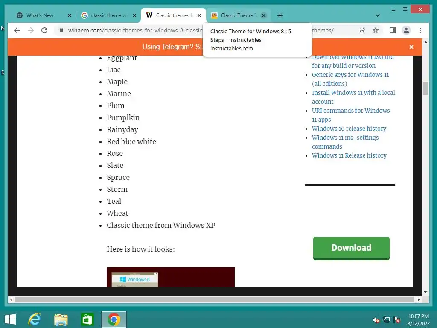Click the list item 'Plum'
This screenshot has height=328, width=437.
pyautogui.click(x=115, y=105)
